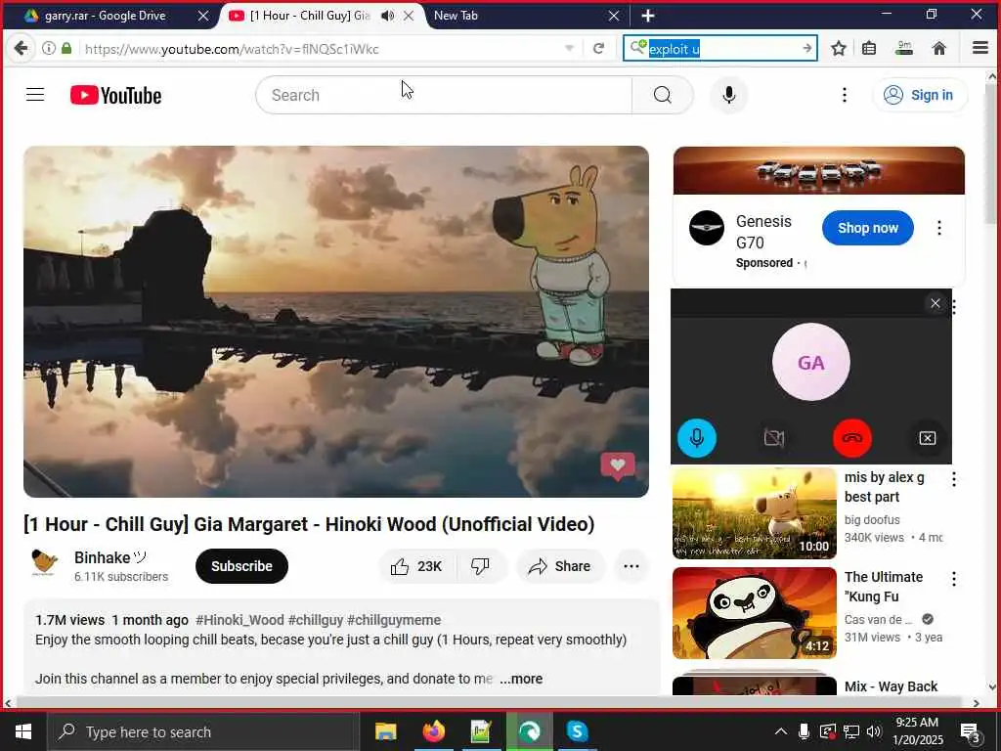The height and width of the screenshot is (751, 1001).
Task: Click into the YouTube Search field
Action: click(445, 95)
